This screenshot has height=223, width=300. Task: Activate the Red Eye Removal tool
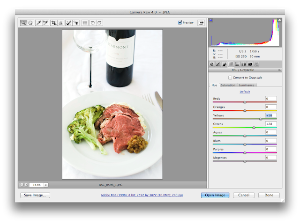tap(76, 23)
